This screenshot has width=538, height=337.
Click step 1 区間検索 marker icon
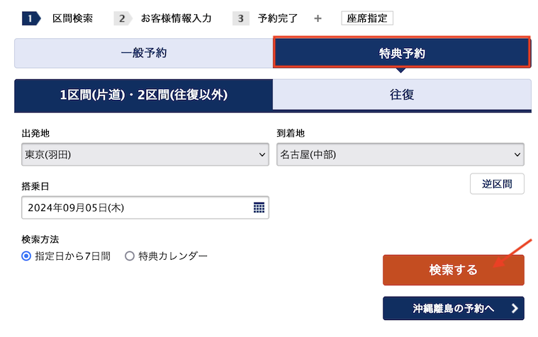30,18
